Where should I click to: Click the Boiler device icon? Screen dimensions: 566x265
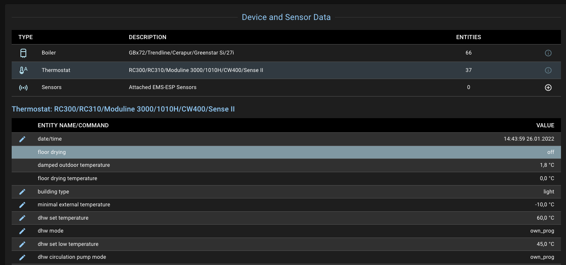(x=23, y=53)
